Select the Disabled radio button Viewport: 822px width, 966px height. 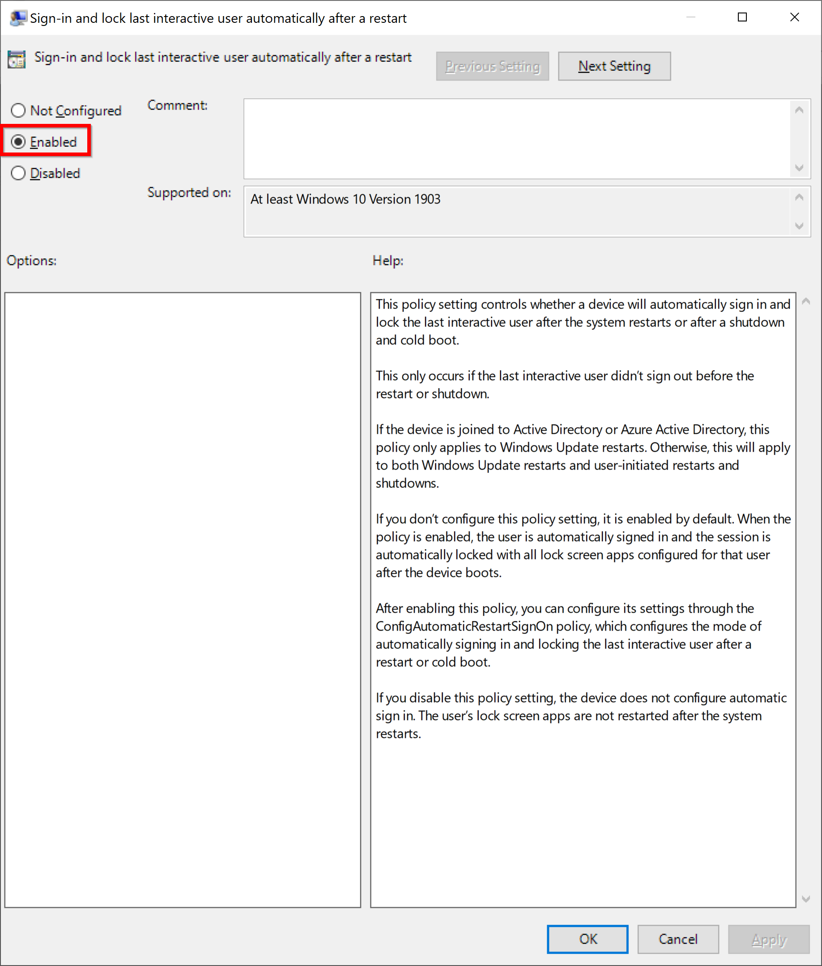tap(19, 173)
